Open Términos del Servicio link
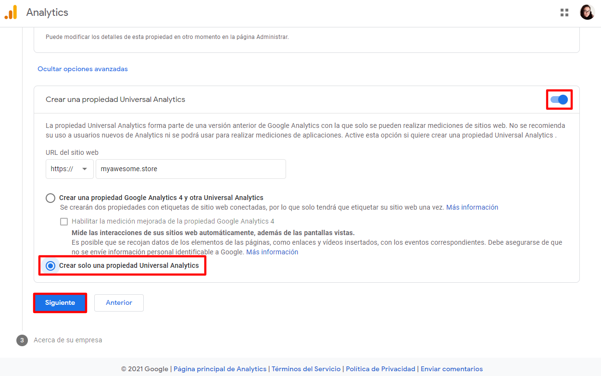 click(306, 369)
